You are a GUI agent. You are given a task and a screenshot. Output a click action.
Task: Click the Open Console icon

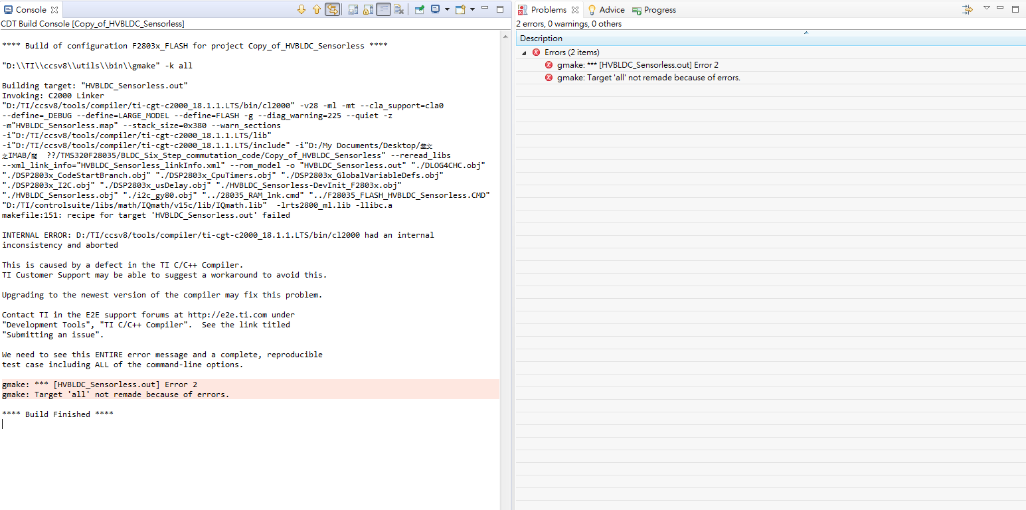[x=460, y=9]
